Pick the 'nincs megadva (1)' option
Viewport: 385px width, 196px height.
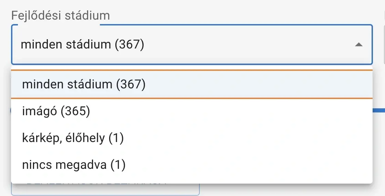tap(74, 165)
